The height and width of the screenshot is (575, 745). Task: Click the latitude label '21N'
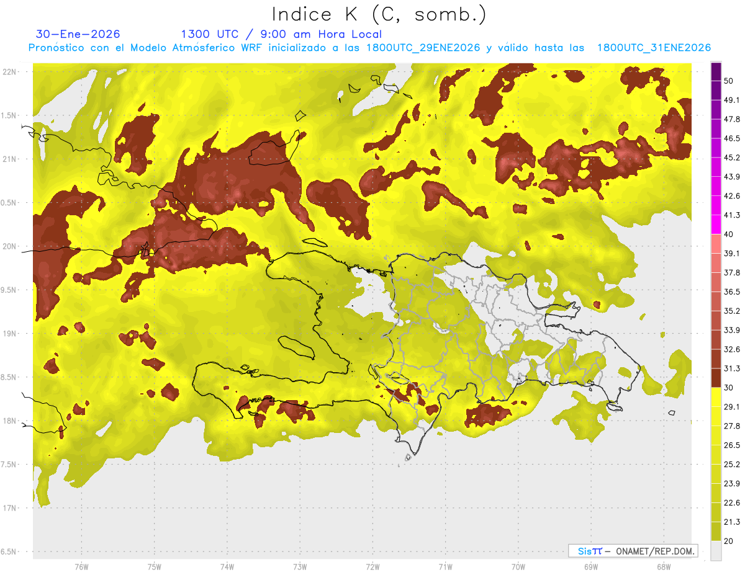(x=11, y=159)
